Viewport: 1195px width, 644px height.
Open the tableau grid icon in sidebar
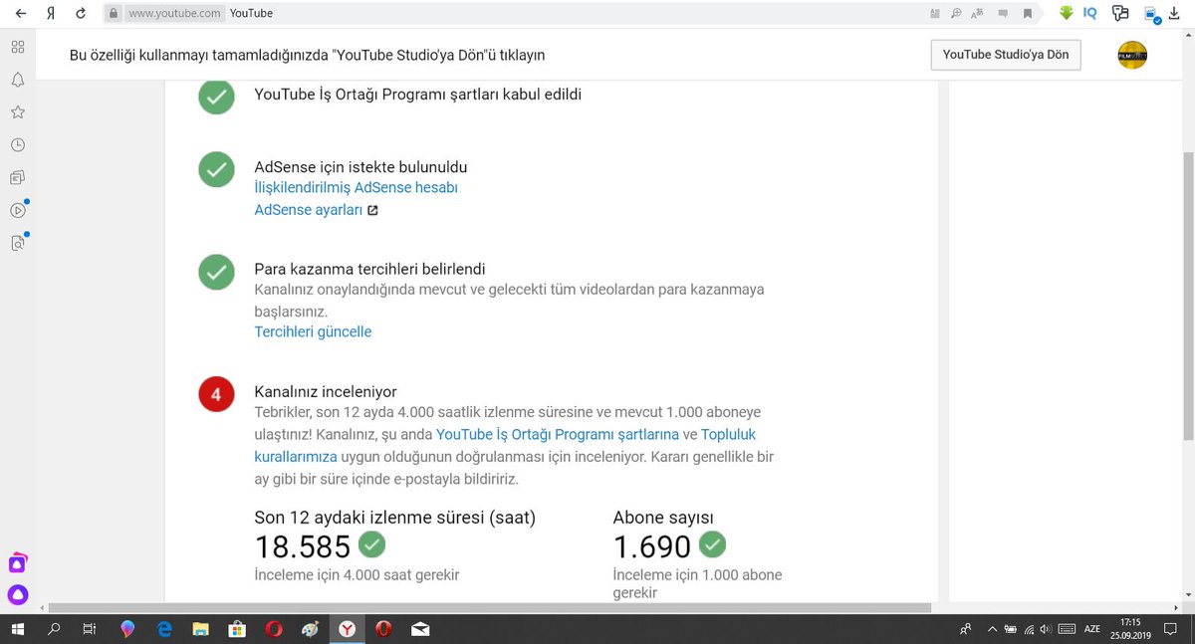[18, 47]
